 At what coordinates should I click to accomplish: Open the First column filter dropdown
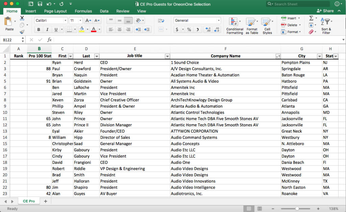coord(70,56)
